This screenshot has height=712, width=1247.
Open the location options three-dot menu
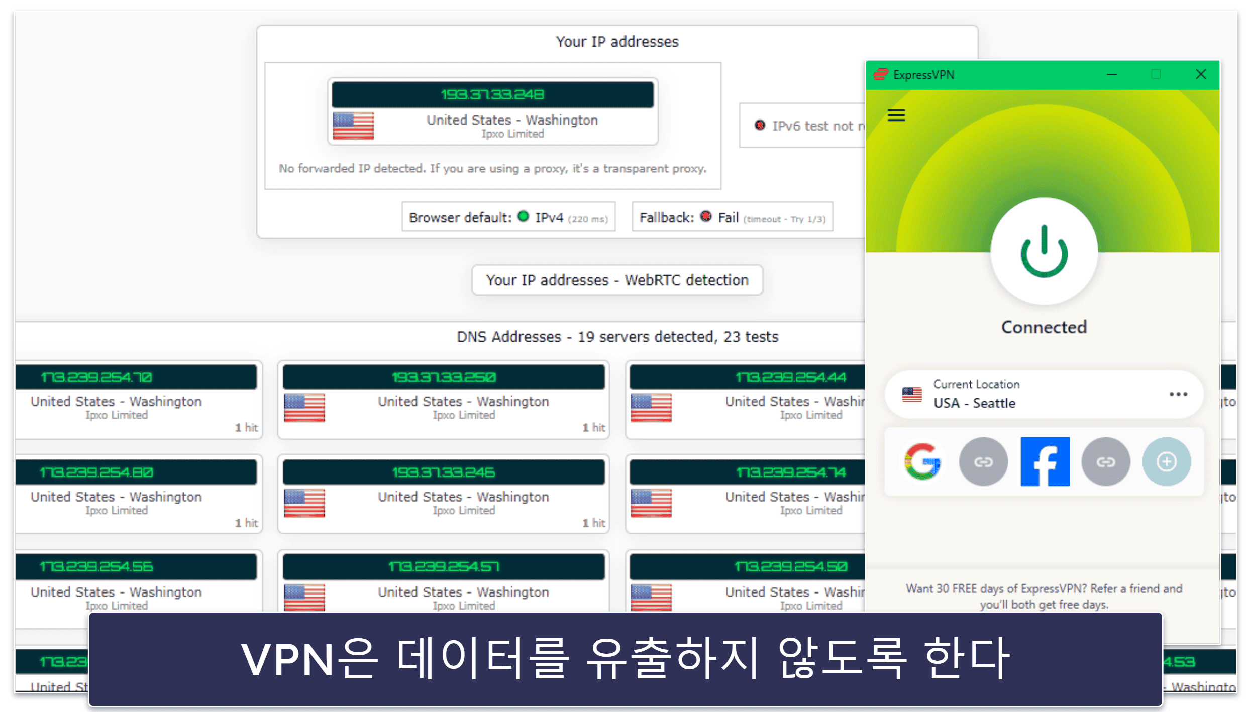click(1178, 394)
